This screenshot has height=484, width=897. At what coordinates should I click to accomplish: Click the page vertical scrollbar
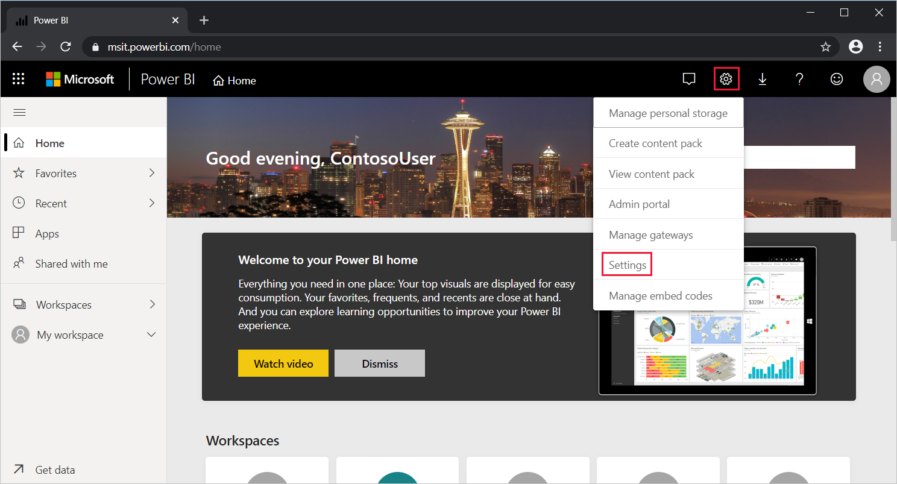[893, 169]
